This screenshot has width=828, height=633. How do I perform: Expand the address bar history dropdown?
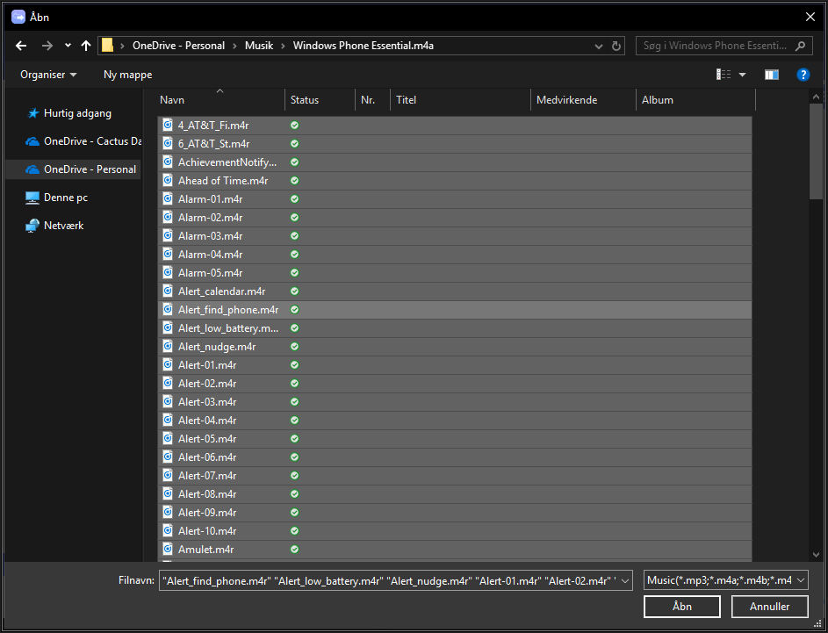click(599, 46)
